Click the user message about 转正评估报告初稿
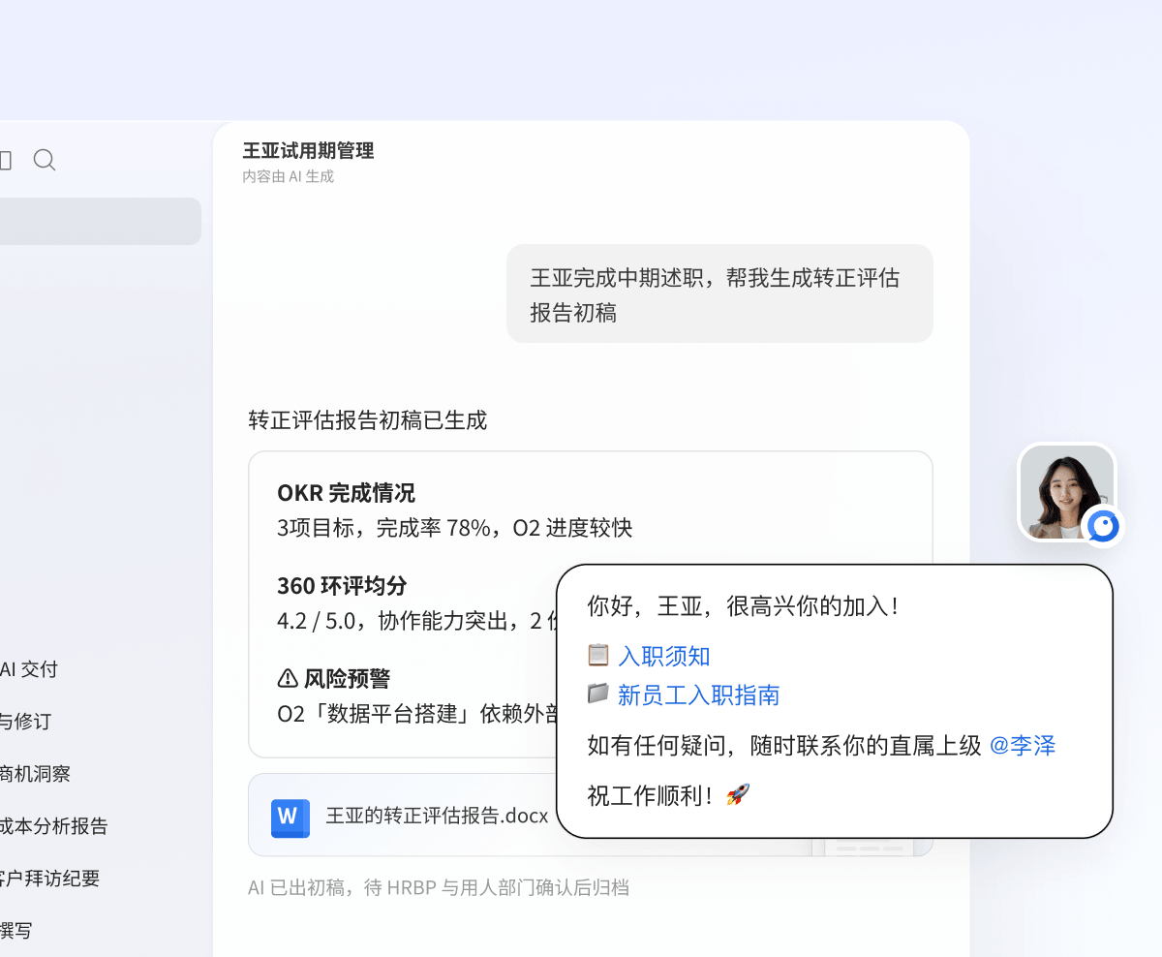Viewport: 1162px width, 957px height. coord(719,293)
